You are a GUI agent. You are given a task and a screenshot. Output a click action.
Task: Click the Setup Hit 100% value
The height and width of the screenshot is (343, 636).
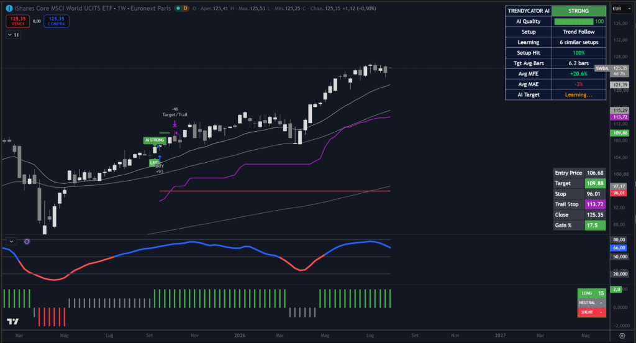579,53
